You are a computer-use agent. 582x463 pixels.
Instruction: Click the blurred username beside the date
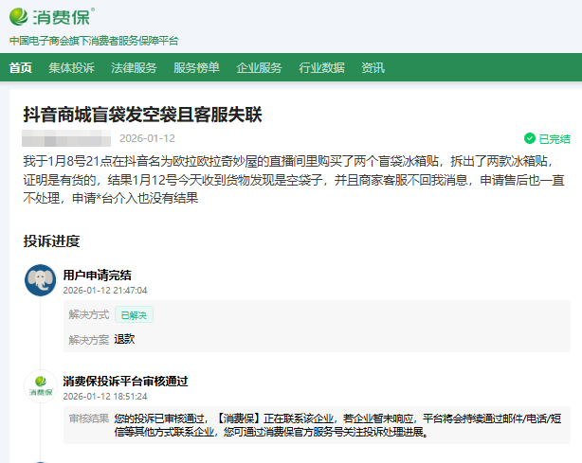66,138
